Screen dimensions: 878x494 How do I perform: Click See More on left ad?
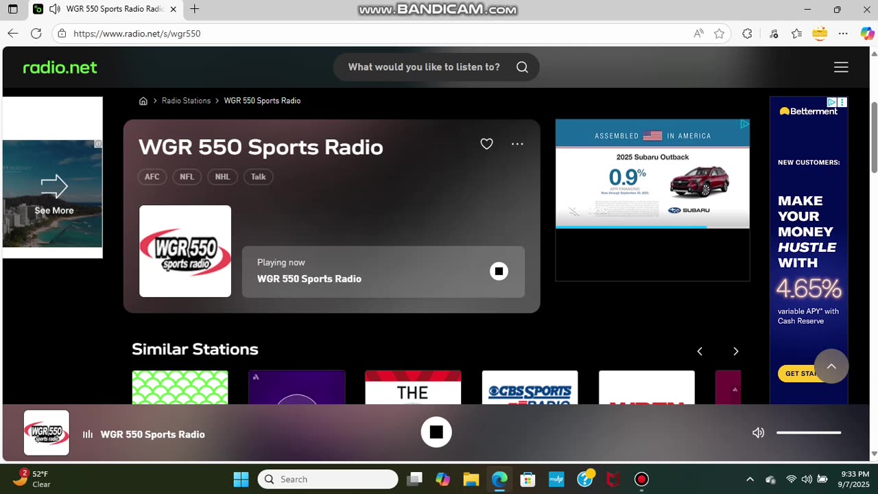coord(54,211)
